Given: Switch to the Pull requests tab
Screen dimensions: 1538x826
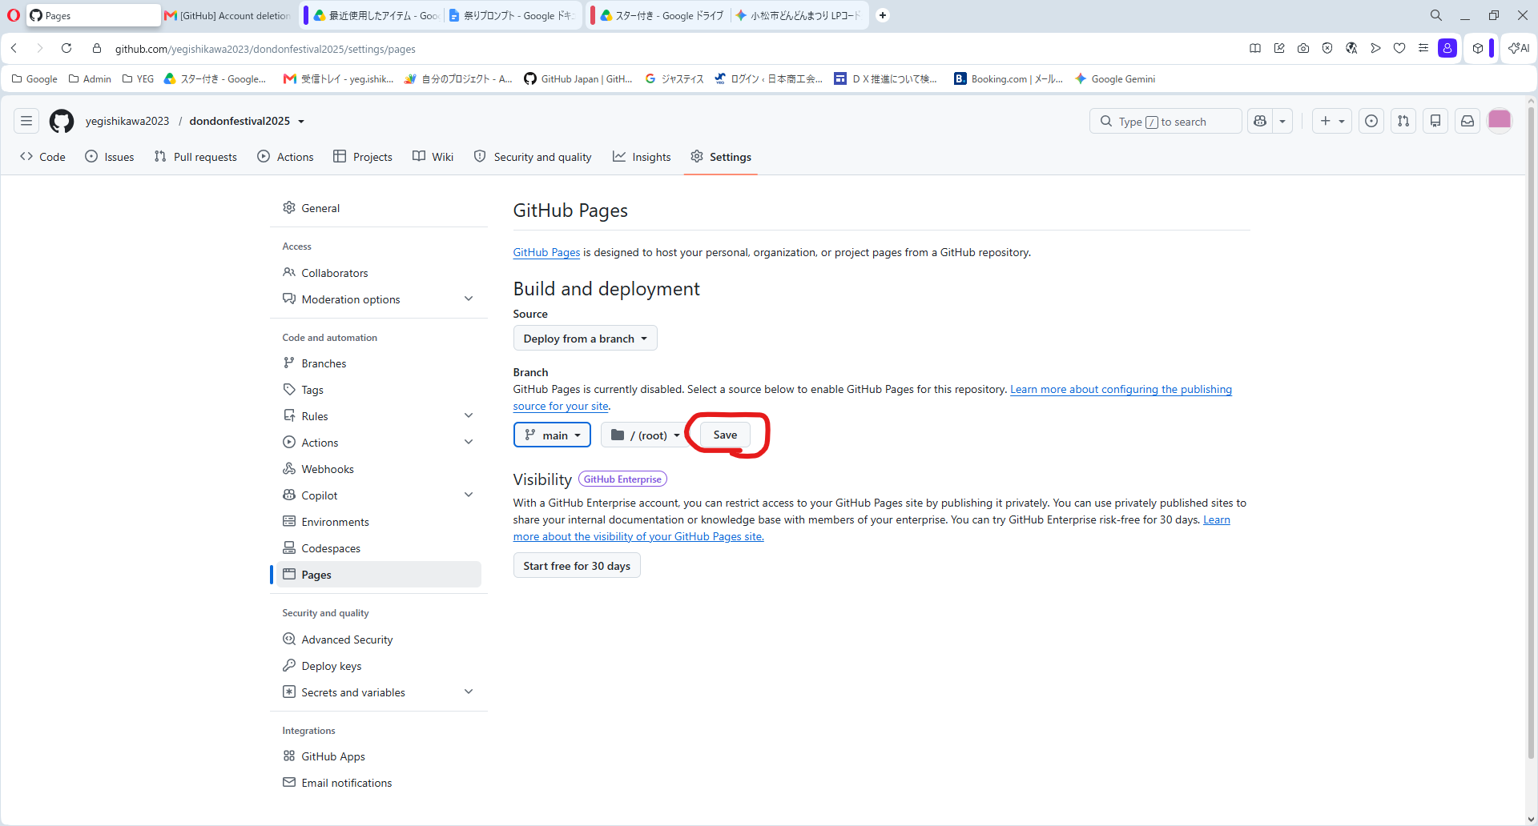Looking at the screenshot, I should (195, 157).
